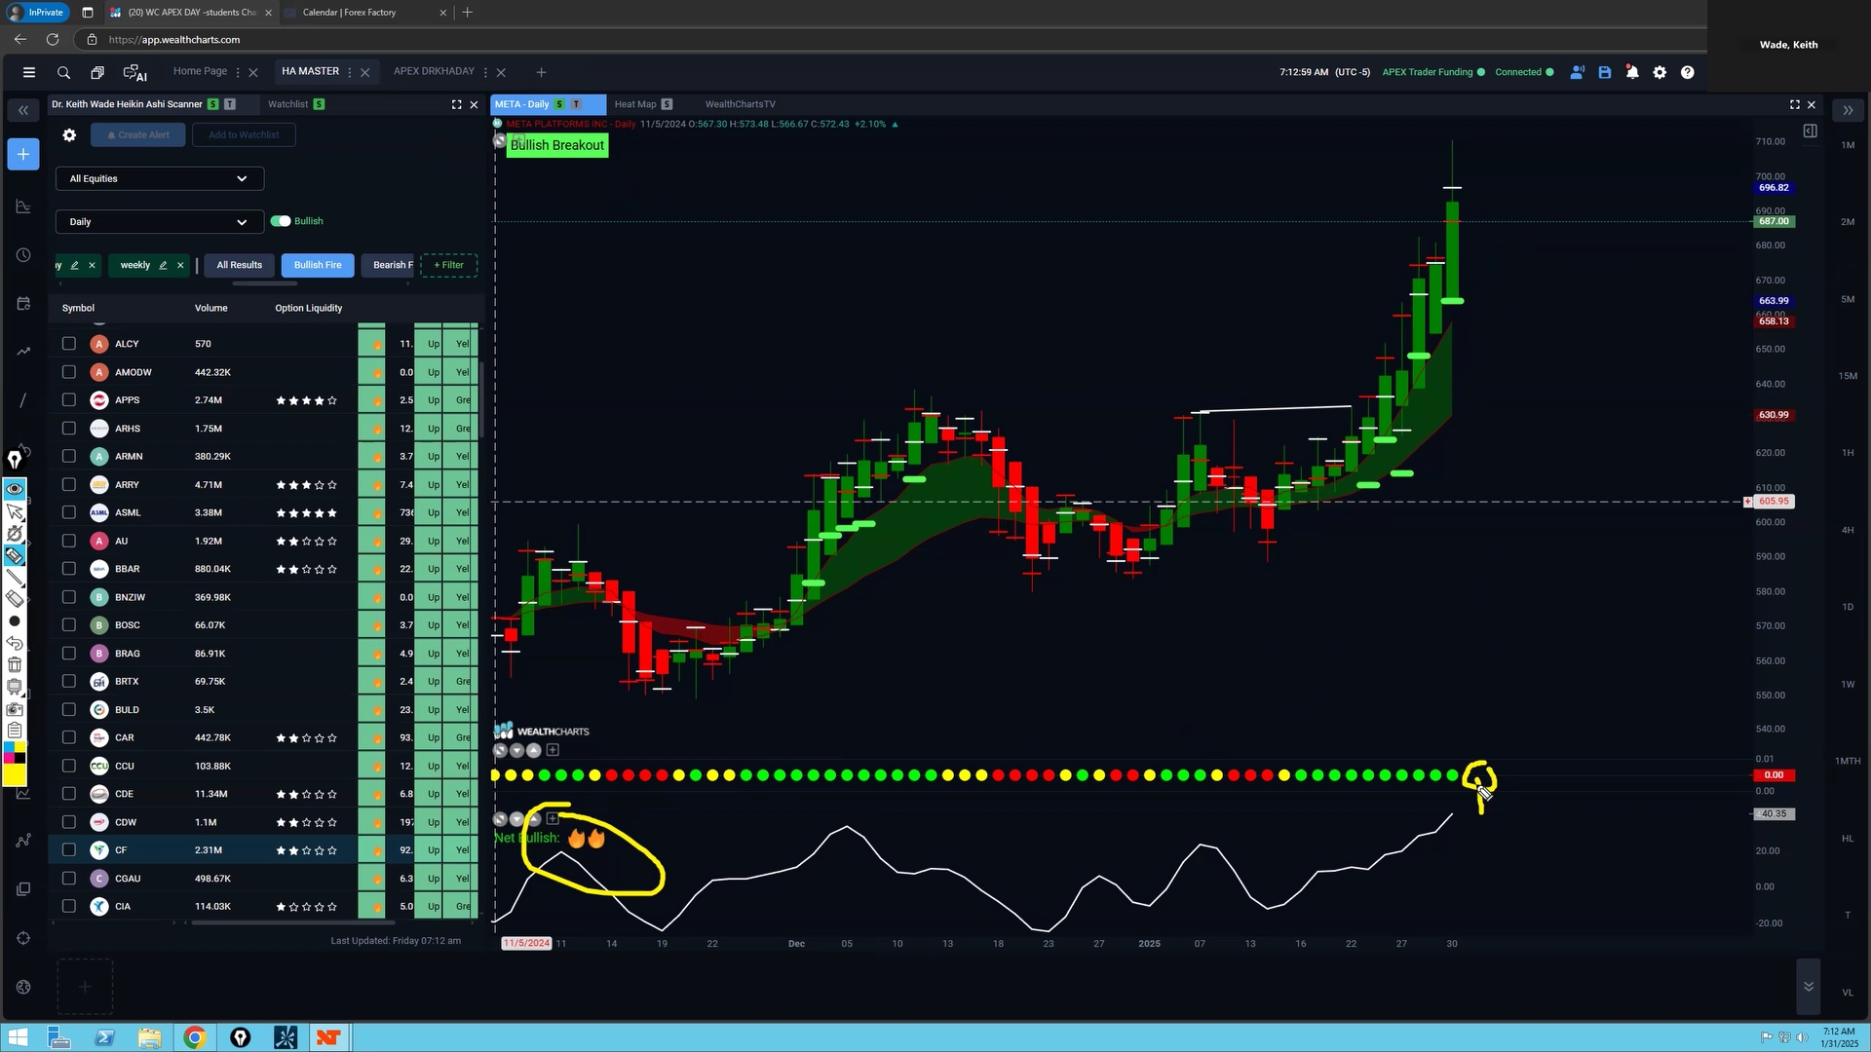Check the BBAR row checkbox
Image resolution: width=1871 pixels, height=1052 pixels.
pos(68,569)
